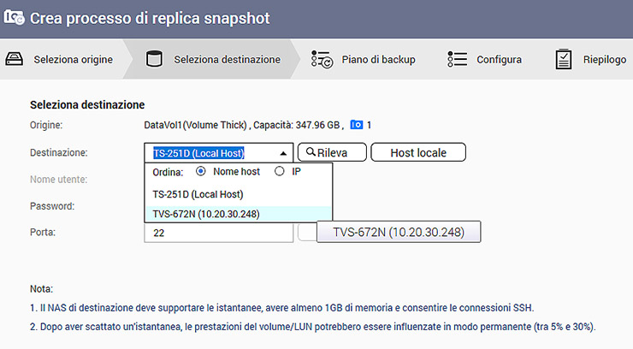Pick TS-251D (Local Host) in the dropdown list

(x=198, y=194)
